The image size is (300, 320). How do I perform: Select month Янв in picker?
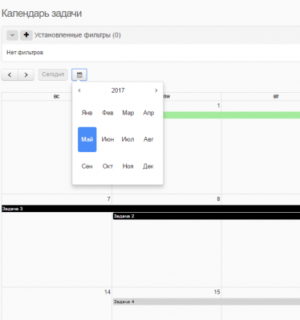[87, 113]
